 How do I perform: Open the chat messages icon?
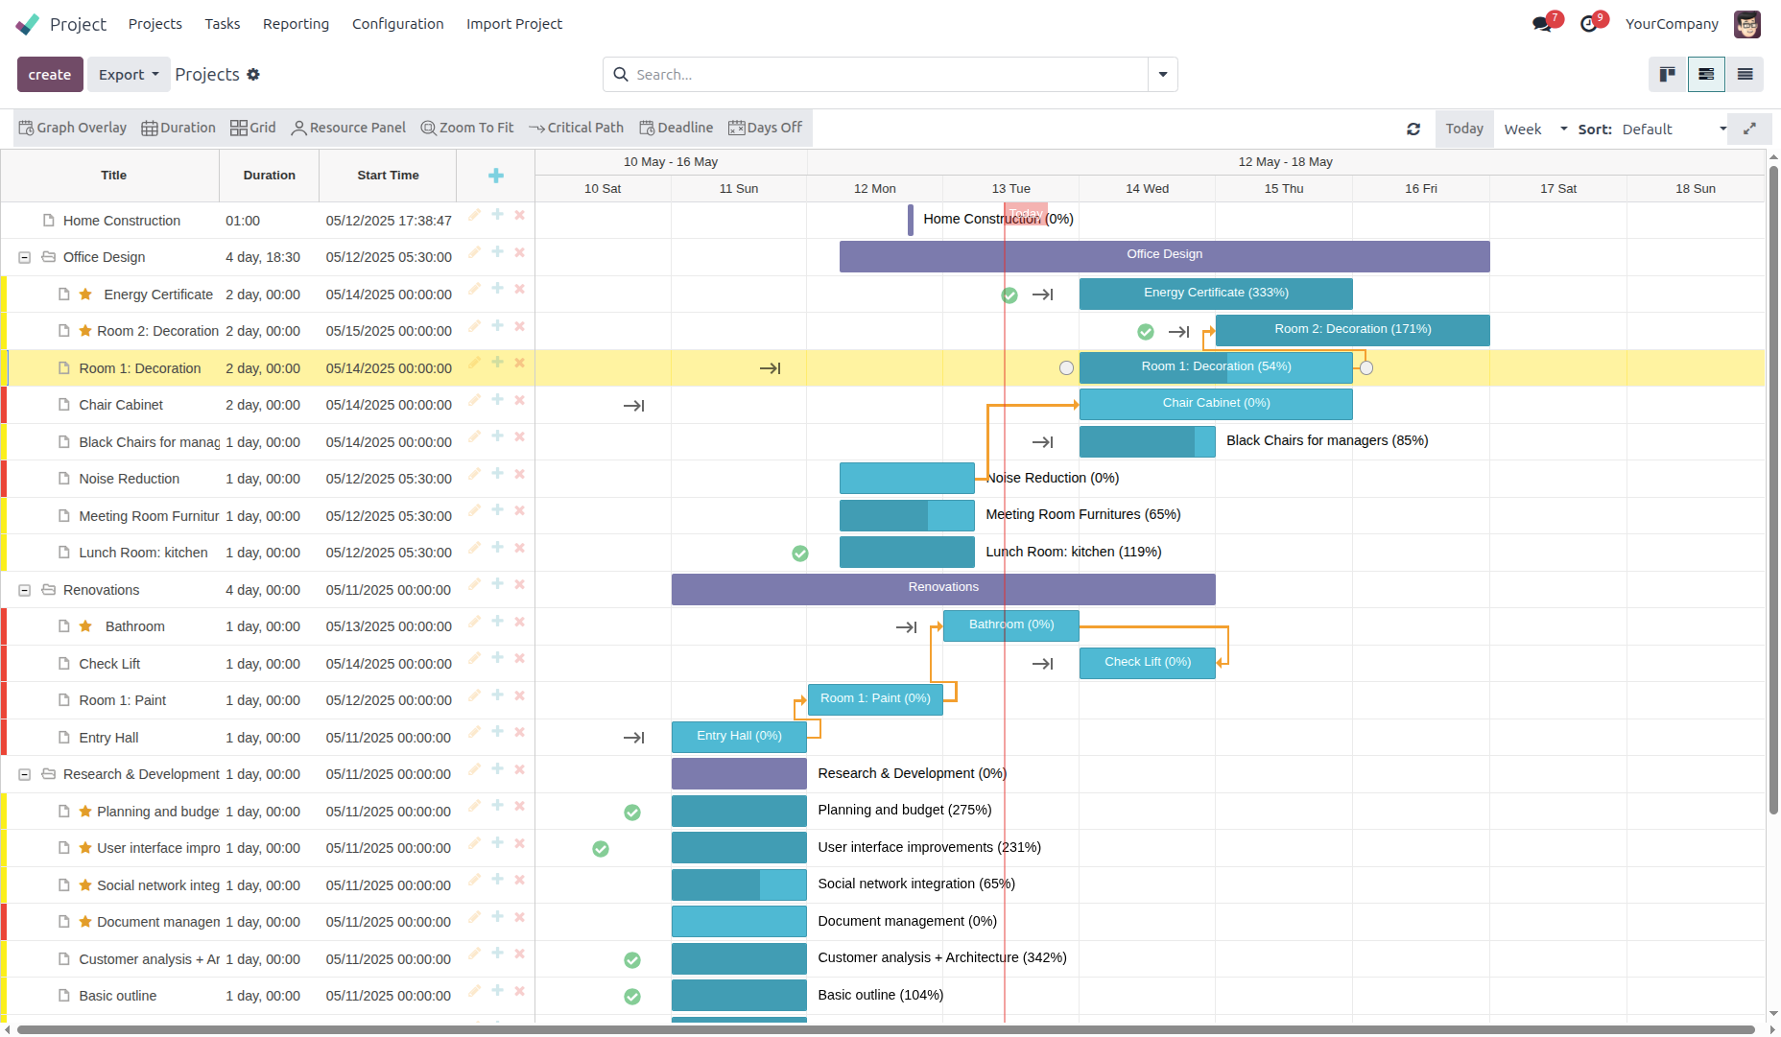pyautogui.click(x=1542, y=24)
